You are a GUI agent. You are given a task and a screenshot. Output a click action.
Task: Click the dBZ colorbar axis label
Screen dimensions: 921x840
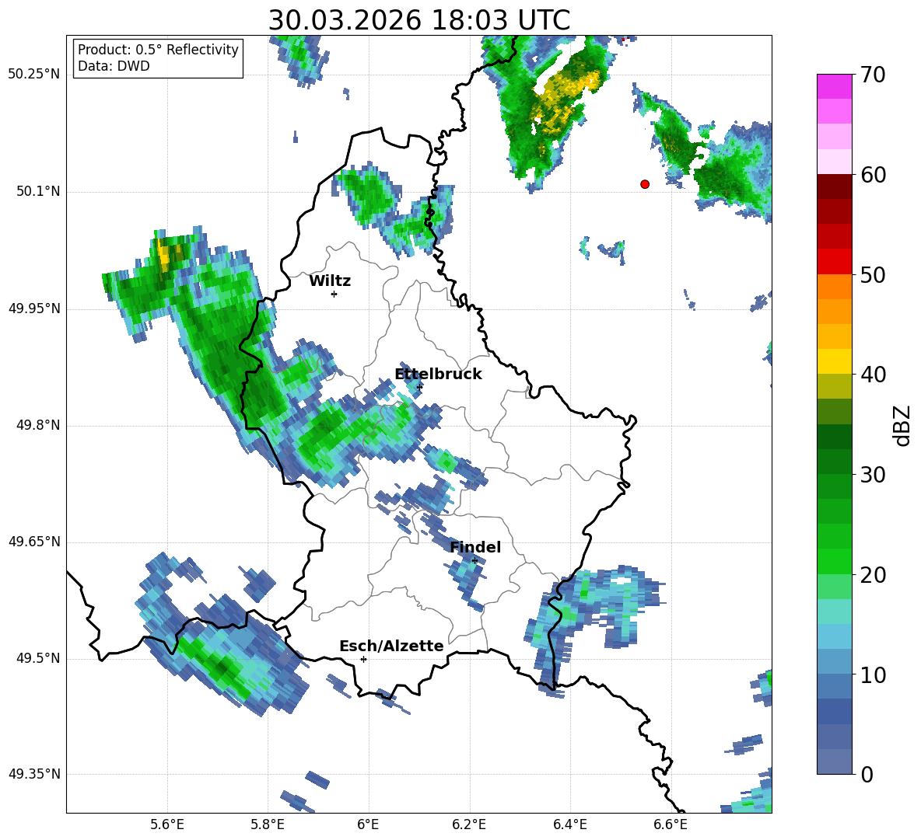(x=903, y=425)
